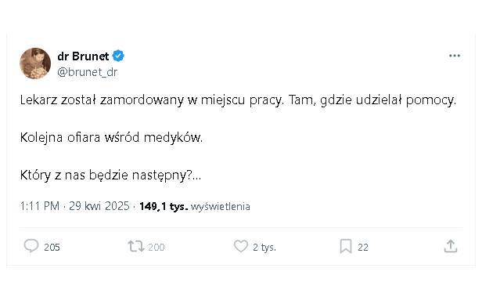Viewport: 482px width, 297px height.
Task: Bookmark the post with bookmark icon
Action: pyautogui.click(x=346, y=246)
